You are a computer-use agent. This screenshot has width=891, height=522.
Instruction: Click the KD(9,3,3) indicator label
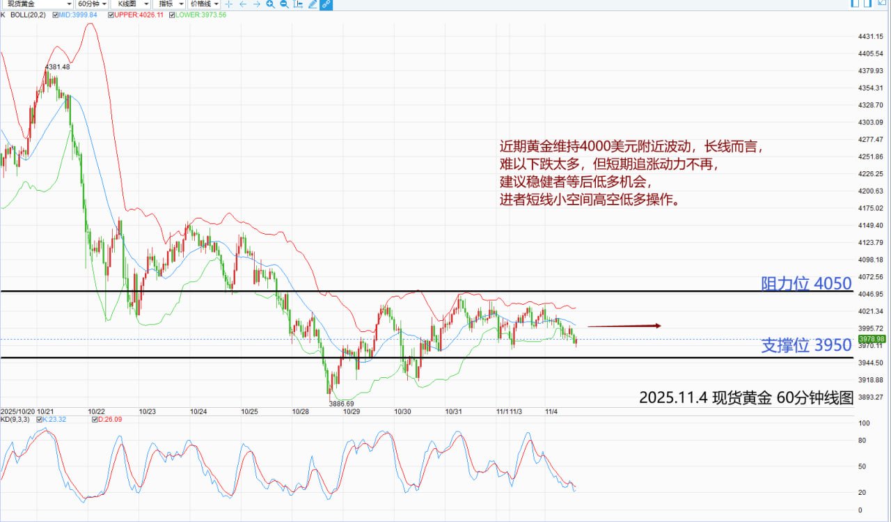coord(15,420)
